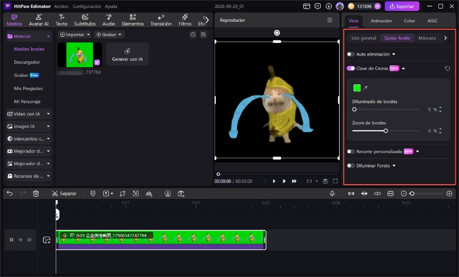
Task: Click the eyedropper color picker icon
Action: click(x=365, y=88)
